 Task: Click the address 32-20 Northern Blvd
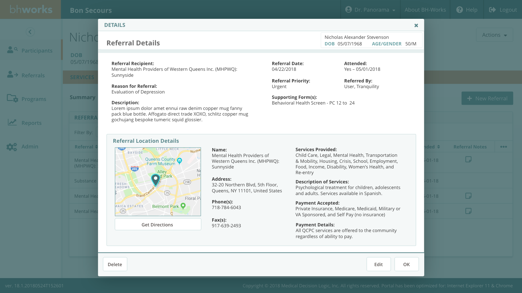[247, 188]
